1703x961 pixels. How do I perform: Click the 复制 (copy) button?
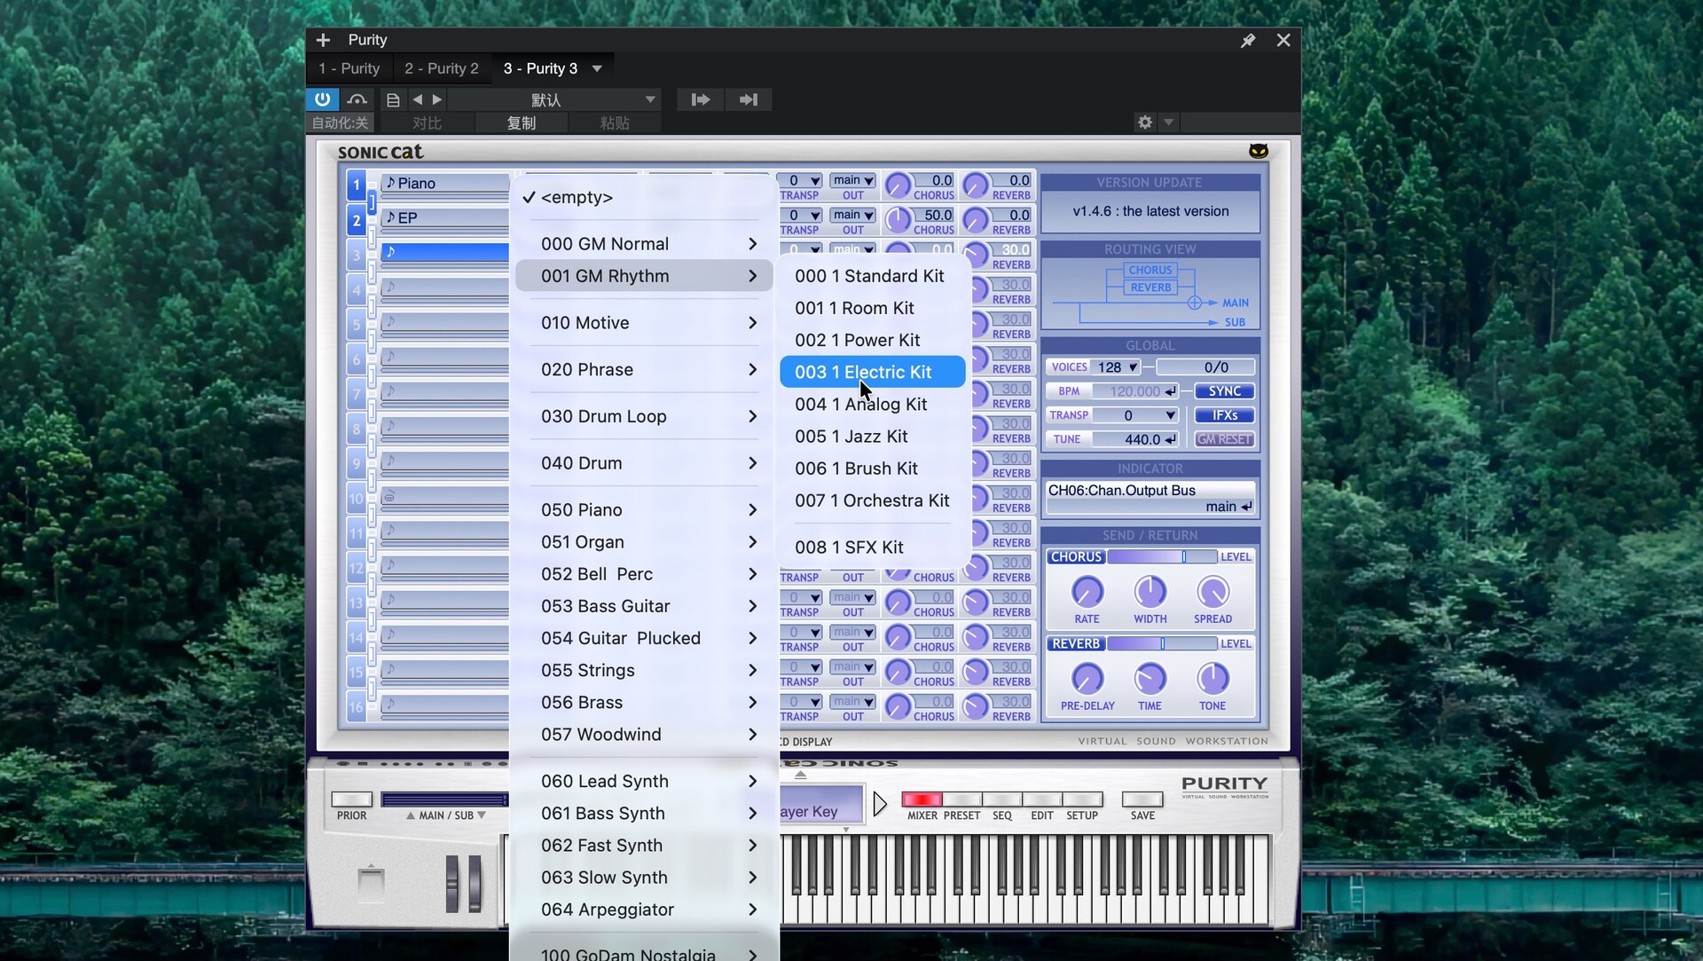click(522, 123)
